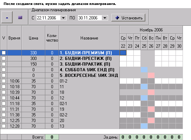This screenshot has width=191, height=140.
Task: Check the box for the 10:06 row
Action: coord(4,81)
